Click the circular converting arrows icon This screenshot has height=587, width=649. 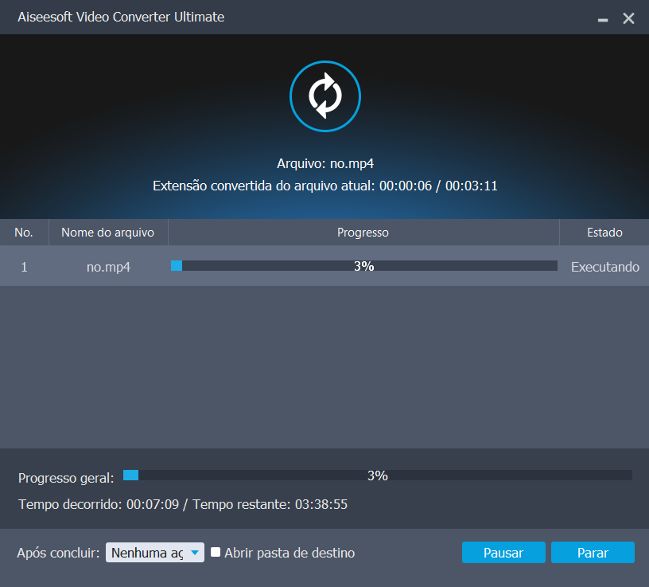coord(325,96)
